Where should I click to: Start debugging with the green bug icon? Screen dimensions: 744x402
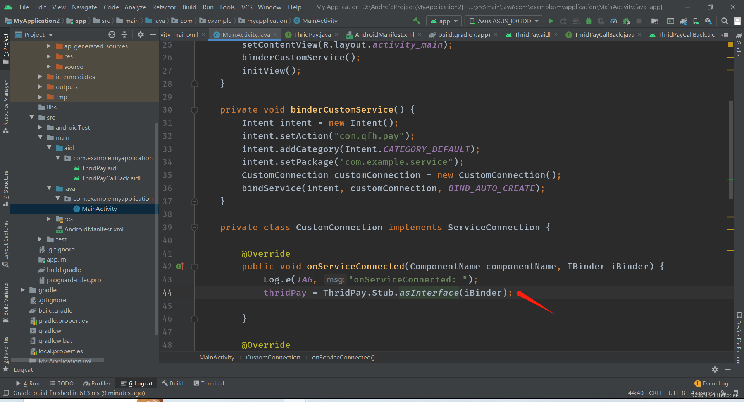click(x=589, y=21)
